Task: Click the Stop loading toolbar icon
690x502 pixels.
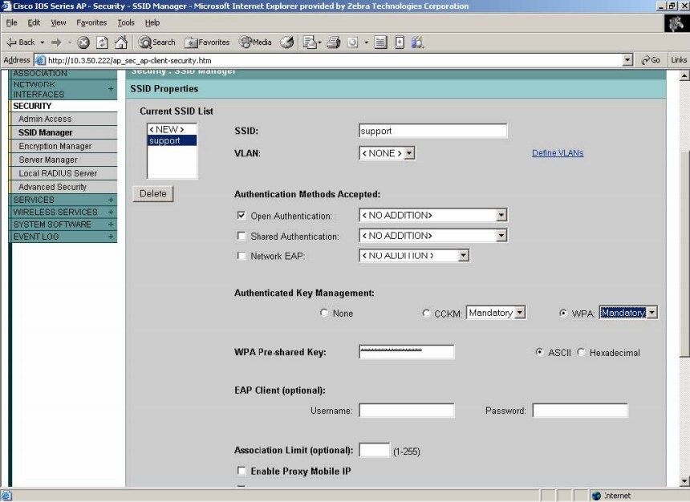Action: click(x=83, y=43)
